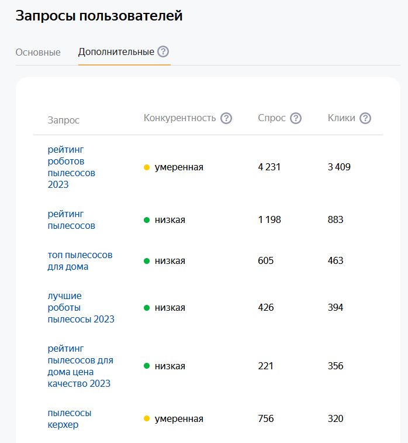The height and width of the screenshot is (443, 408).
Task: Click умеренная in the рейтинг роботов пылесосов row
Action: [179, 167]
